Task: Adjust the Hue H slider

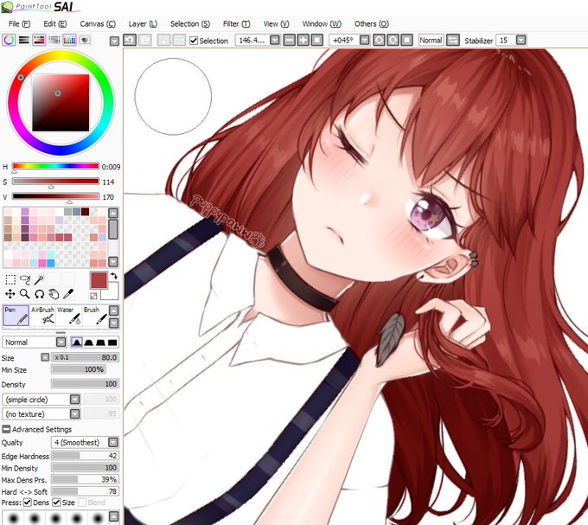Action: [x=55, y=166]
